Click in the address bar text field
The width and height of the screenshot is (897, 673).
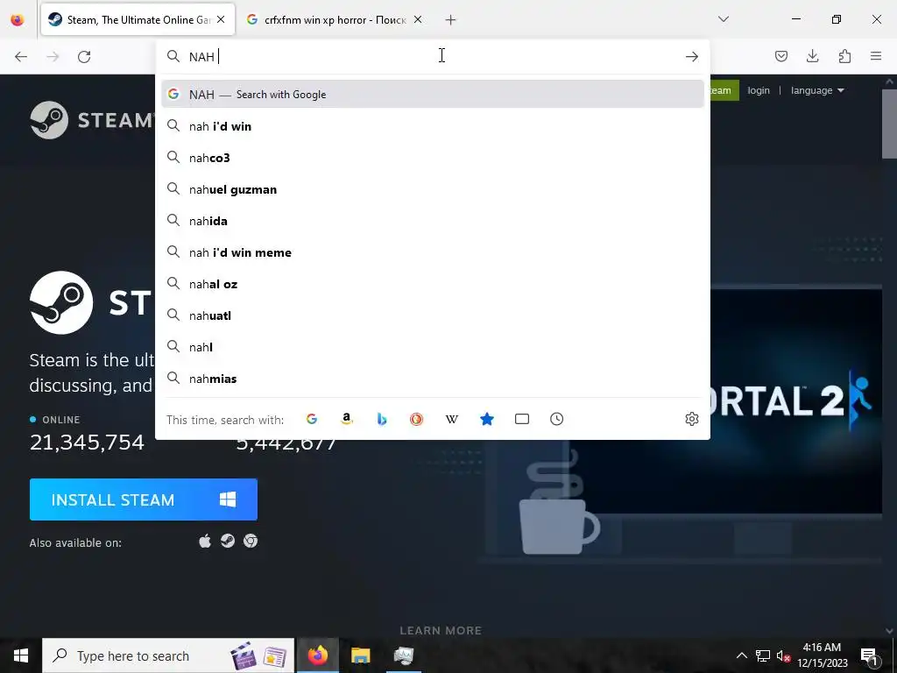(433, 57)
